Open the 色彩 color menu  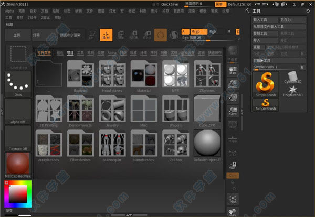33,11
